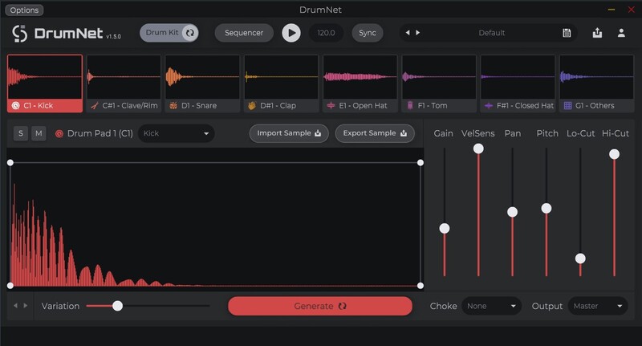Expand the Choke group dropdown

click(491, 306)
